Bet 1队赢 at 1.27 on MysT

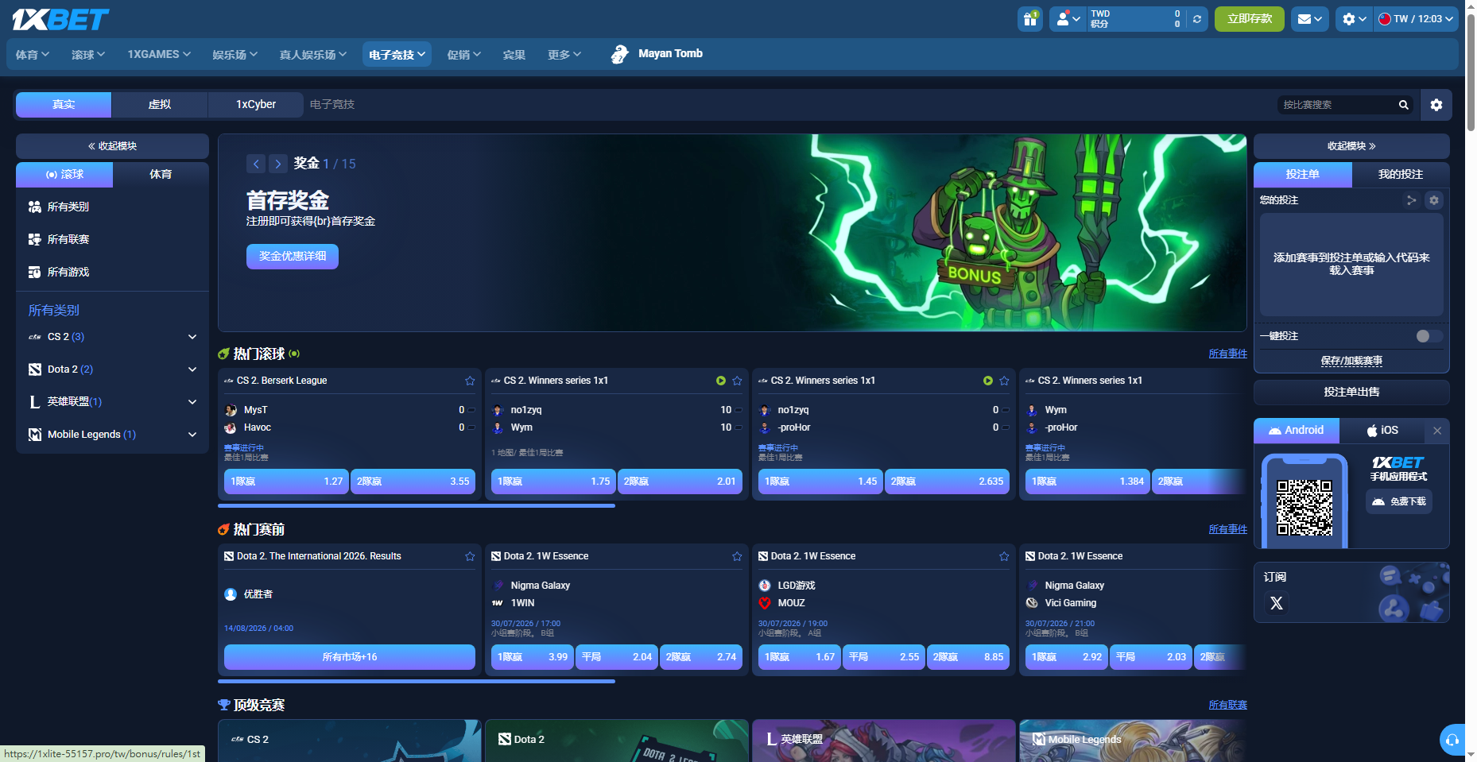coord(286,482)
